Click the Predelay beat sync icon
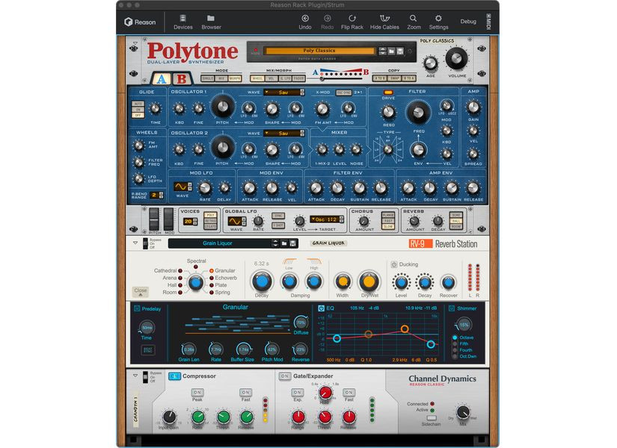617x448 pixels. pyautogui.click(x=148, y=349)
